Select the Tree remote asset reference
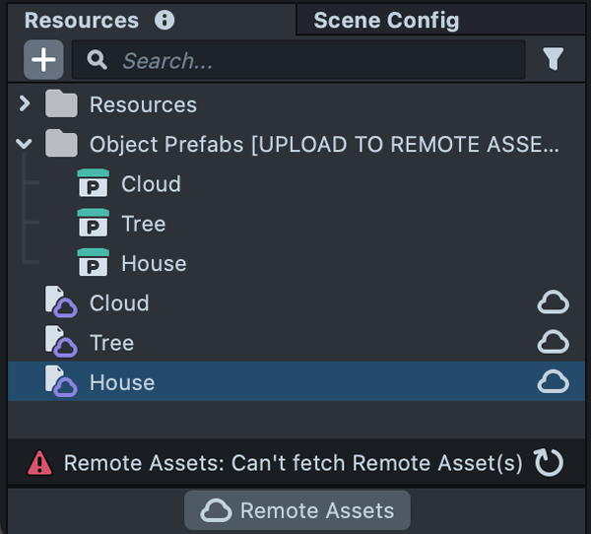591x534 pixels. (x=111, y=343)
